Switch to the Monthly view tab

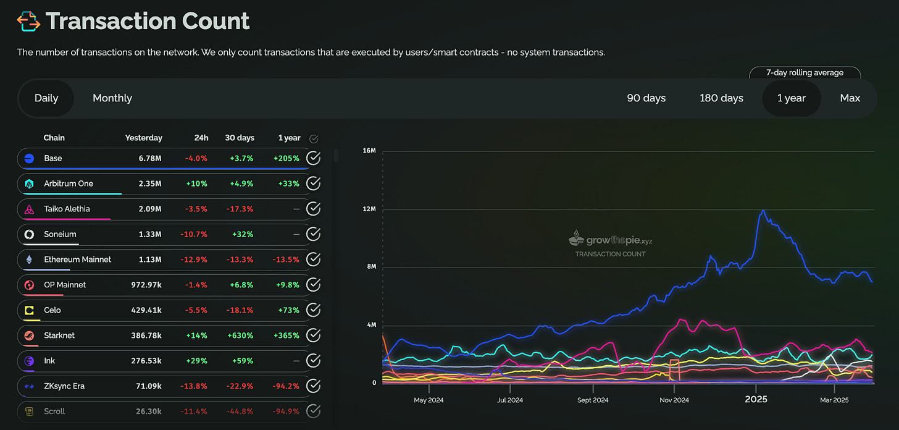(112, 98)
